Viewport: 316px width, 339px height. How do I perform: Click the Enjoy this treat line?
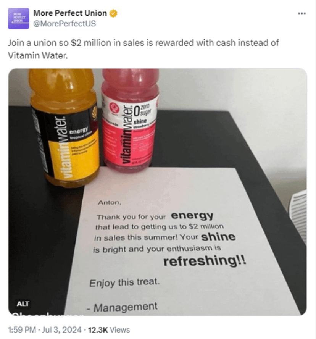pos(124,282)
